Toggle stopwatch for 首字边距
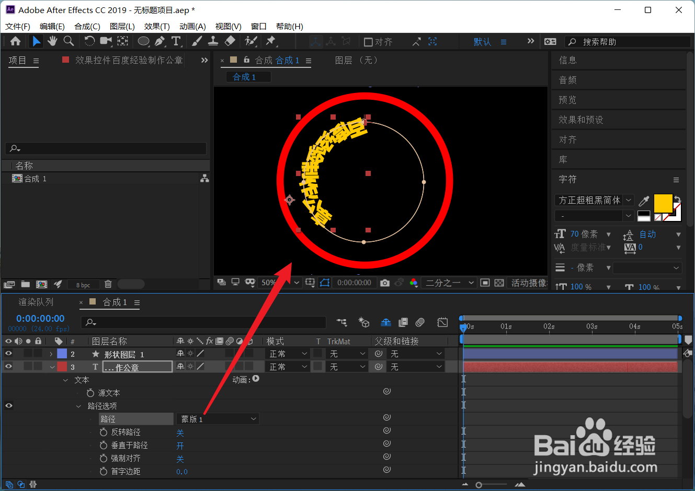The image size is (695, 491). point(104,471)
